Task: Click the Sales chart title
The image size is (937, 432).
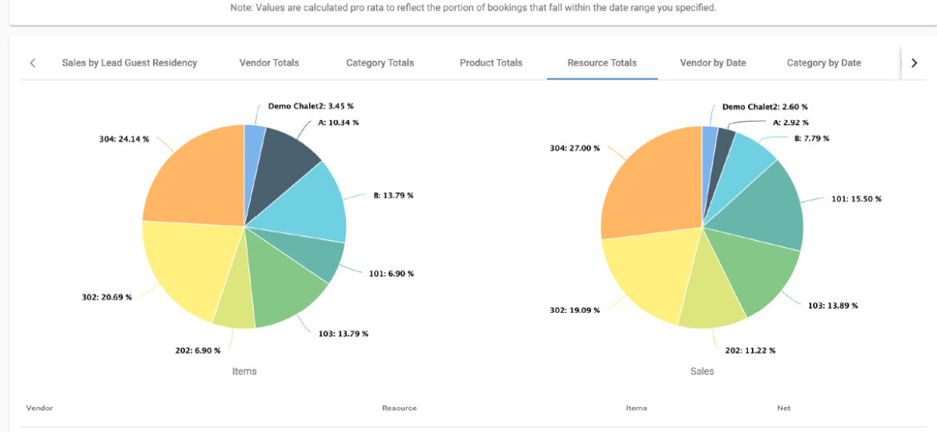Action: [x=702, y=371]
